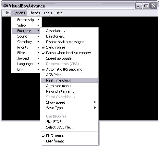Open the Cheats menu
This screenshot has width=160, height=146.
click(x=34, y=13)
